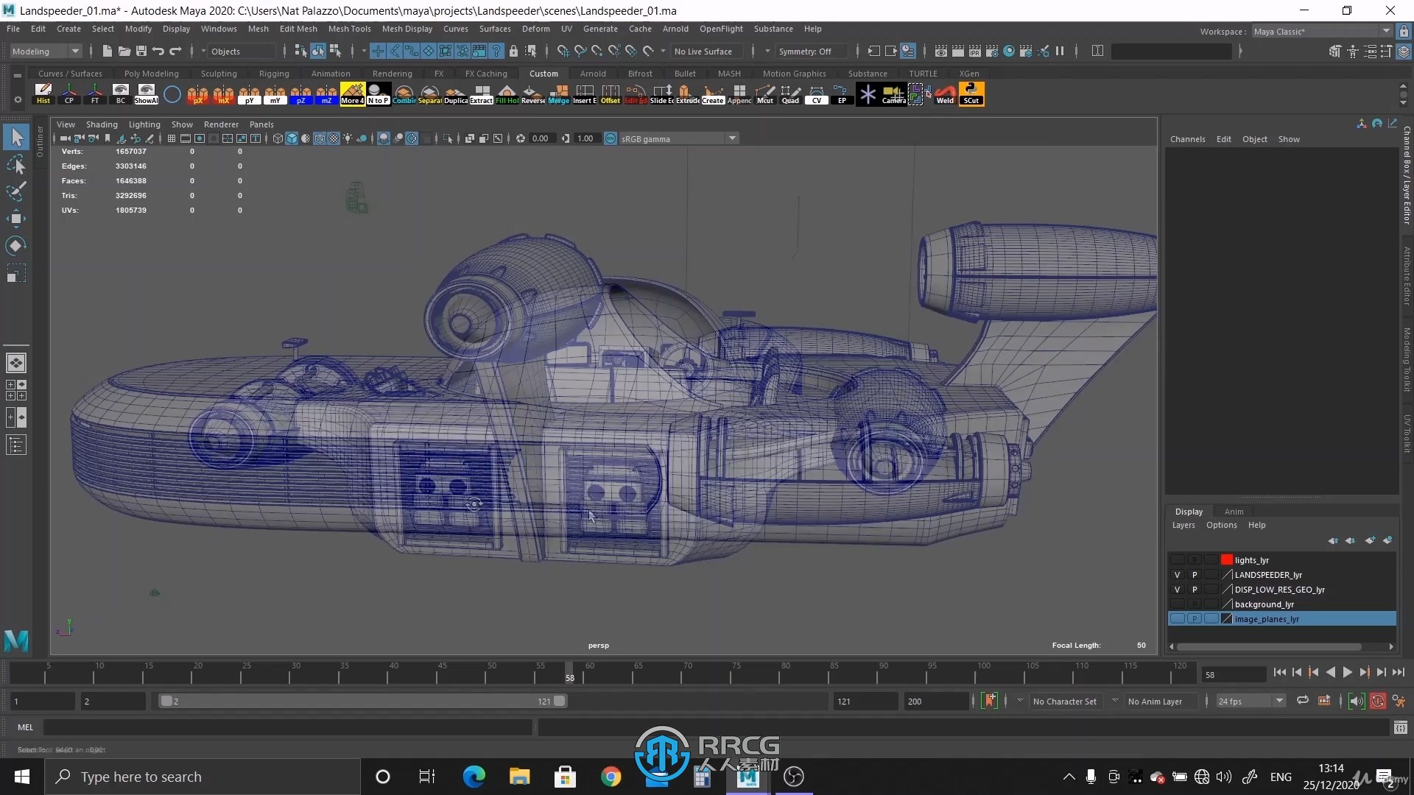Toggle visibility of LANDSPEEDER_lyr layer

pos(1176,575)
